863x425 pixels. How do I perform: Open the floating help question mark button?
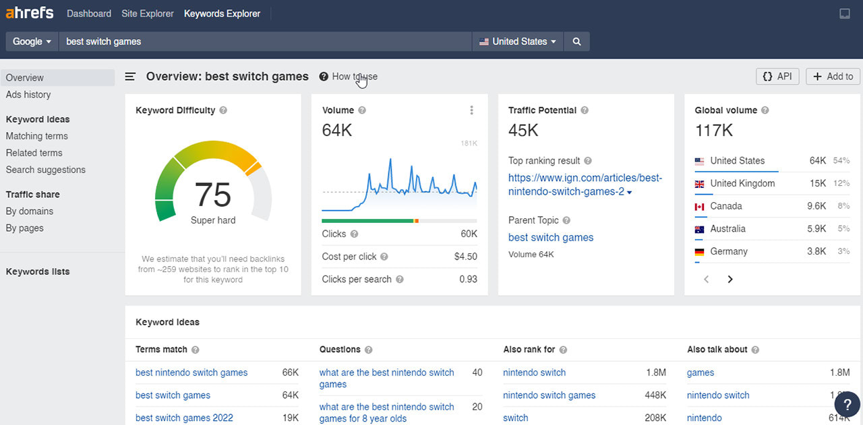(847, 404)
